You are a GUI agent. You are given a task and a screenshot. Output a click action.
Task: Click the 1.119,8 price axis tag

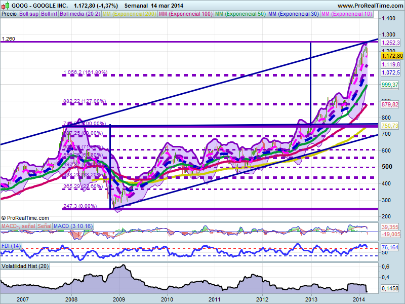(391, 64)
